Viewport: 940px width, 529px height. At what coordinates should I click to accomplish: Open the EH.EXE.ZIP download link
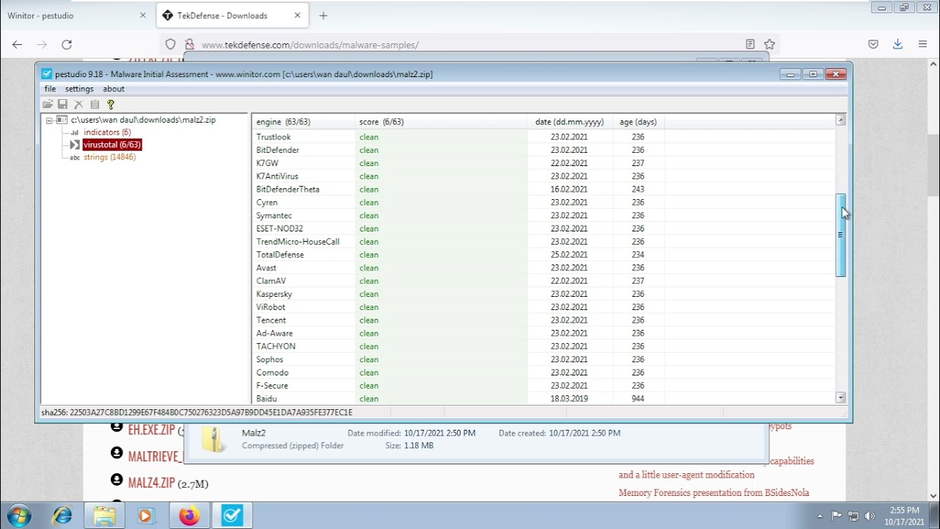click(x=151, y=430)
